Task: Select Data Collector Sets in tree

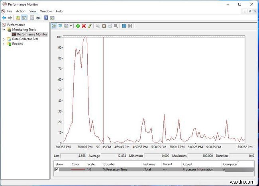Action: point(25,39)
